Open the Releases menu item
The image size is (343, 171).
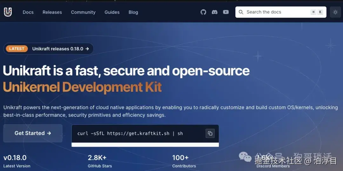coord(52,12)
